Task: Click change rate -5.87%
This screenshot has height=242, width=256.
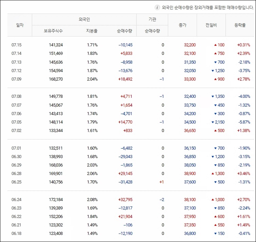Action: tap(244, 122)
